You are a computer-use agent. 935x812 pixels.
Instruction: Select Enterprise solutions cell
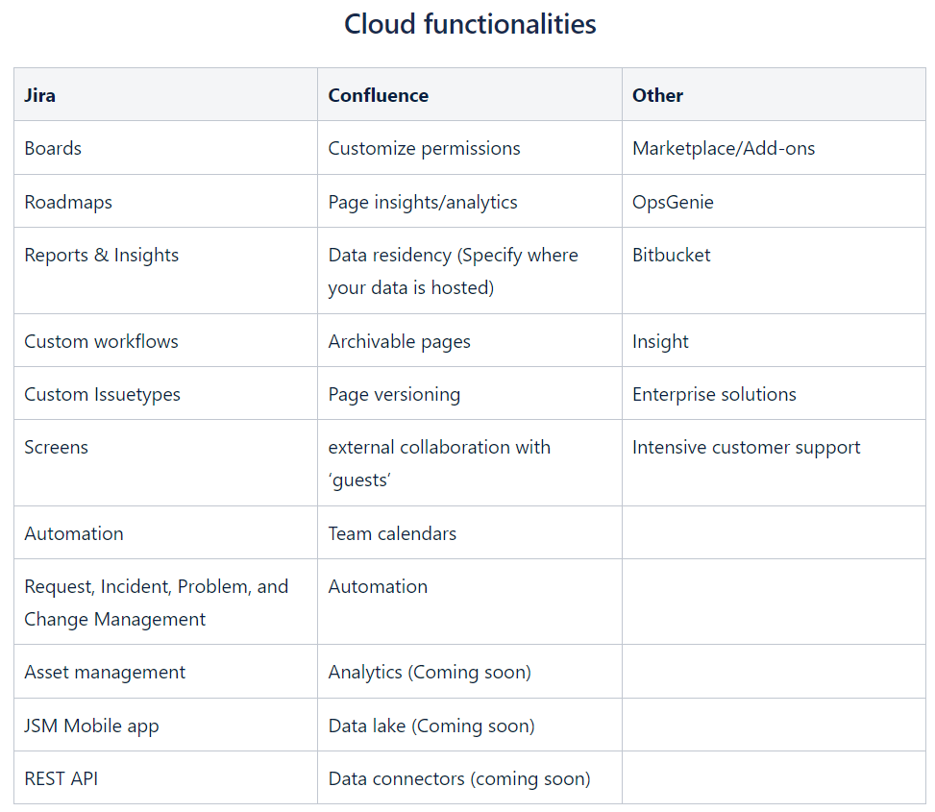pos(774,393)
